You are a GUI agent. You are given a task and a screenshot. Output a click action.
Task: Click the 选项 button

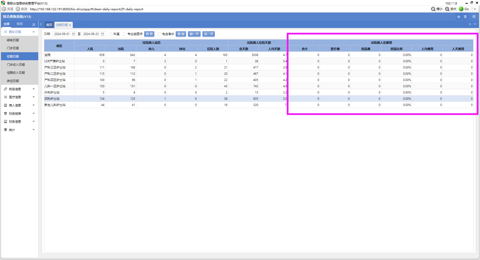click(149, 34)
